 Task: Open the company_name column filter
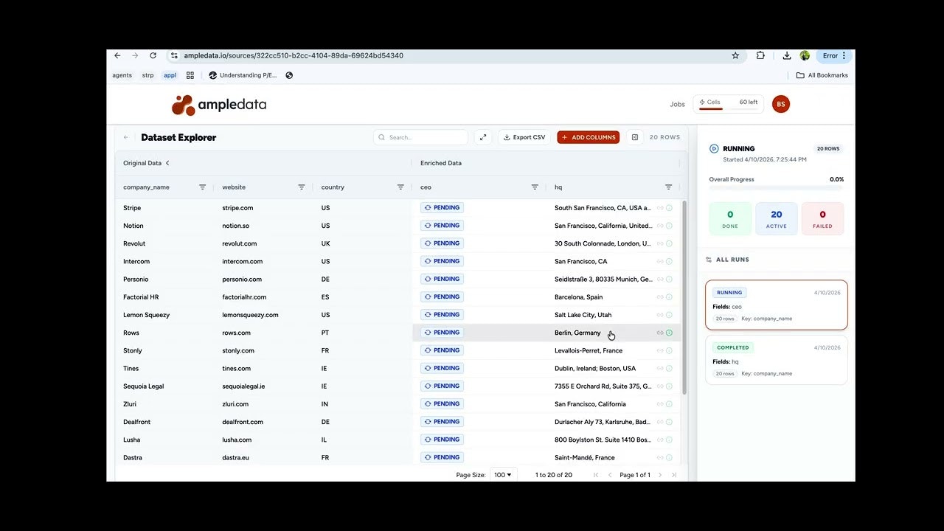coord(202,187)
